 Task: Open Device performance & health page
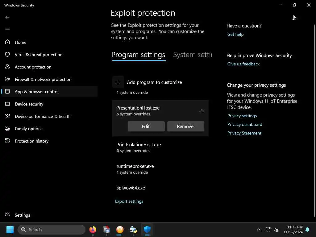[x=49, y=116]
